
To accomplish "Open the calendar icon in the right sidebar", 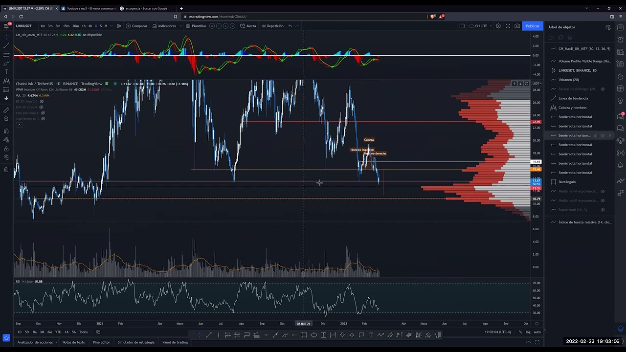I will click(621, 88).
